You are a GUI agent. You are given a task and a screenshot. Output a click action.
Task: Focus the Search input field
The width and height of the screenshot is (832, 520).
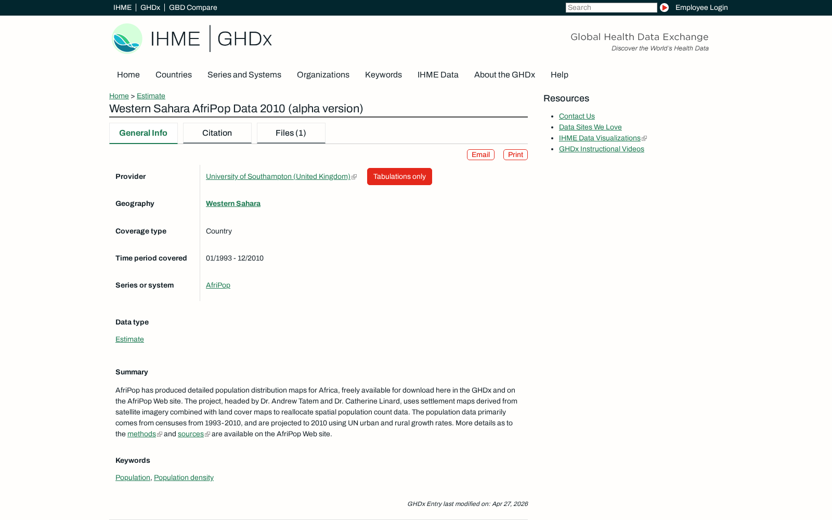pyautogui.click(x=611, y=7)
